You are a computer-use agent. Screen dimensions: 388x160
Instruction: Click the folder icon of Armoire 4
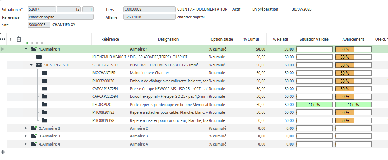(x=34, y=144)
